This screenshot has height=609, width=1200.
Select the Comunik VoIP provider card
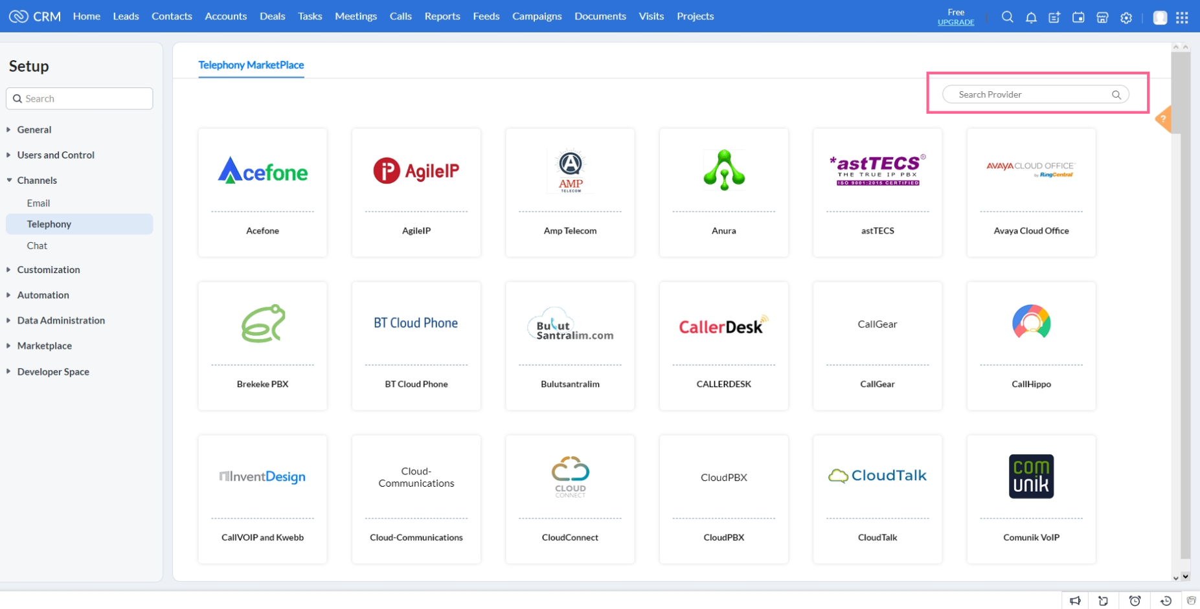point(1031,499)
